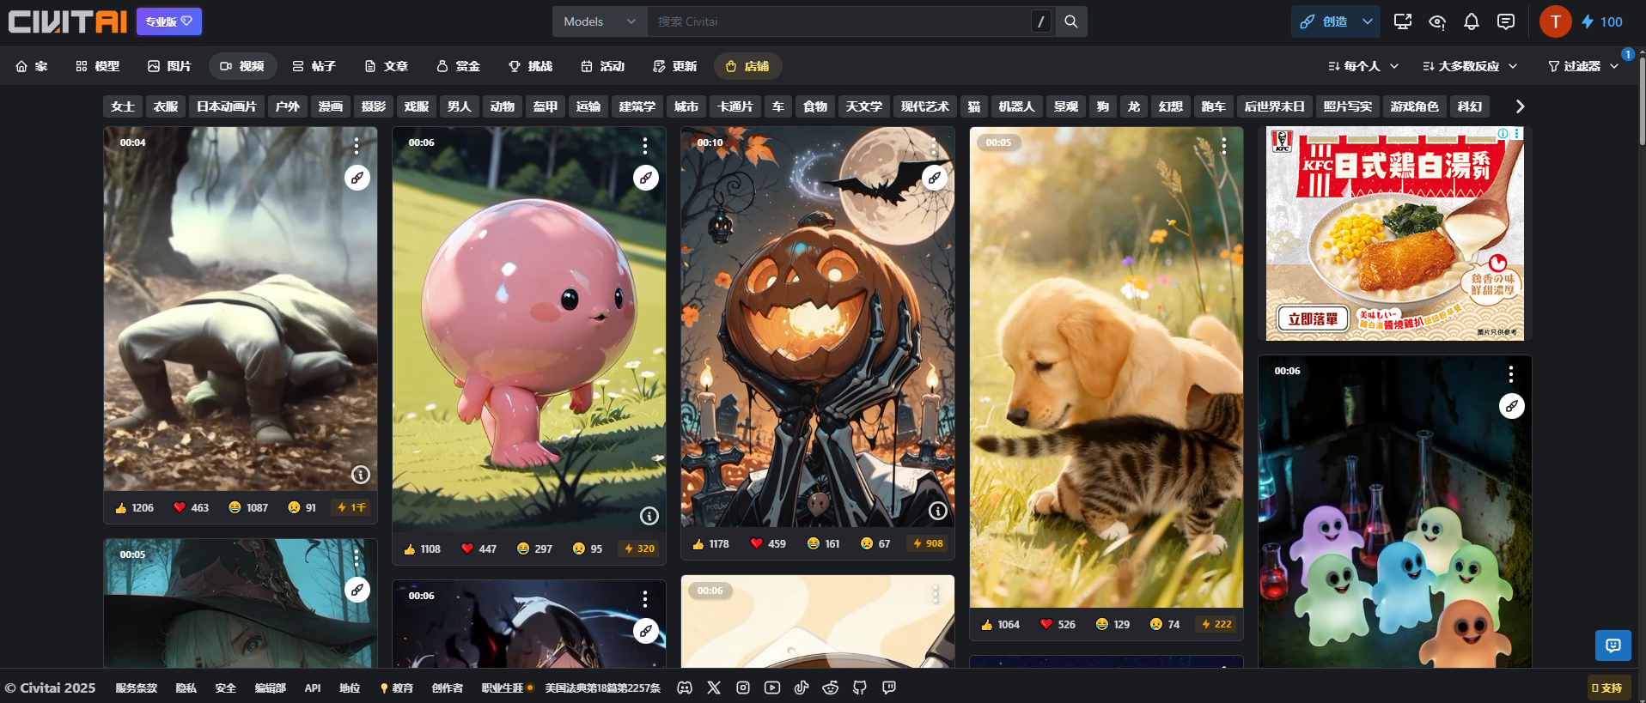The height and width of the screenshot is (703, 1646).
Task: Click the GitHub icon in footer
Action: pyautogui.click(x=859, y=688)
